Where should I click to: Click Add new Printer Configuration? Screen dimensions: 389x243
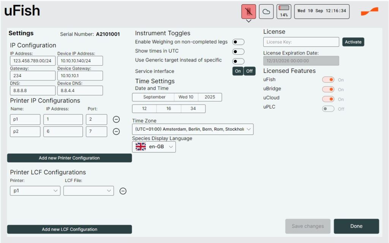point(69,158)
